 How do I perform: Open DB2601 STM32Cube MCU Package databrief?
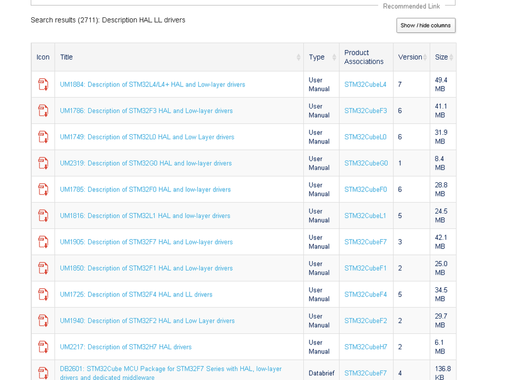171,373
